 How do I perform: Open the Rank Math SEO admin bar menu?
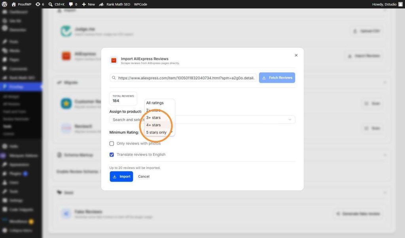(115, 4)
